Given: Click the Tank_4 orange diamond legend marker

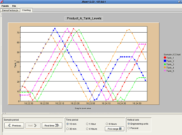Looking at the screenshot, I should point(165,67).
